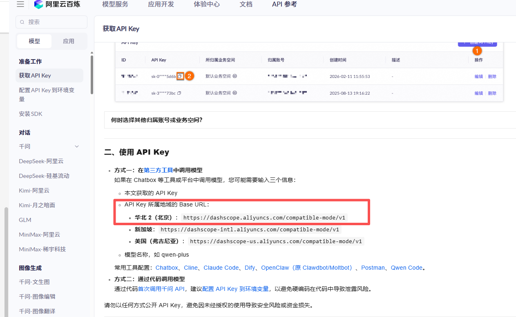Open 应用开发 in the top navigation
Viewport: 516px width, 317px height.
click(161, 4)
